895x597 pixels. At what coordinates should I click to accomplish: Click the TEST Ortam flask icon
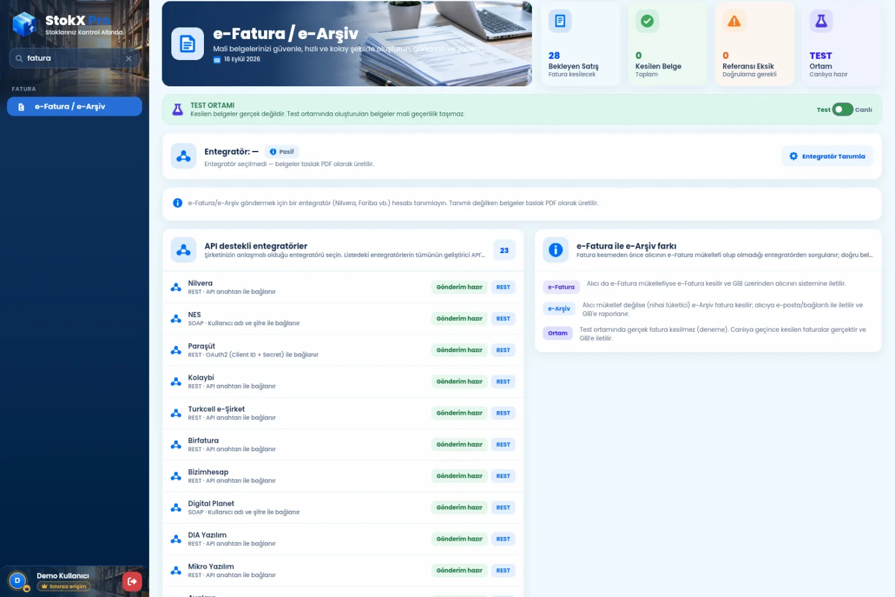(821, 21)
